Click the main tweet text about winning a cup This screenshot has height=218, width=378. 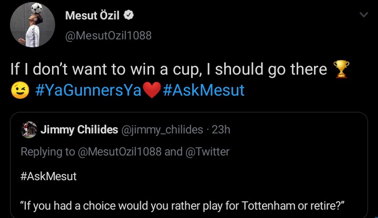180,79
